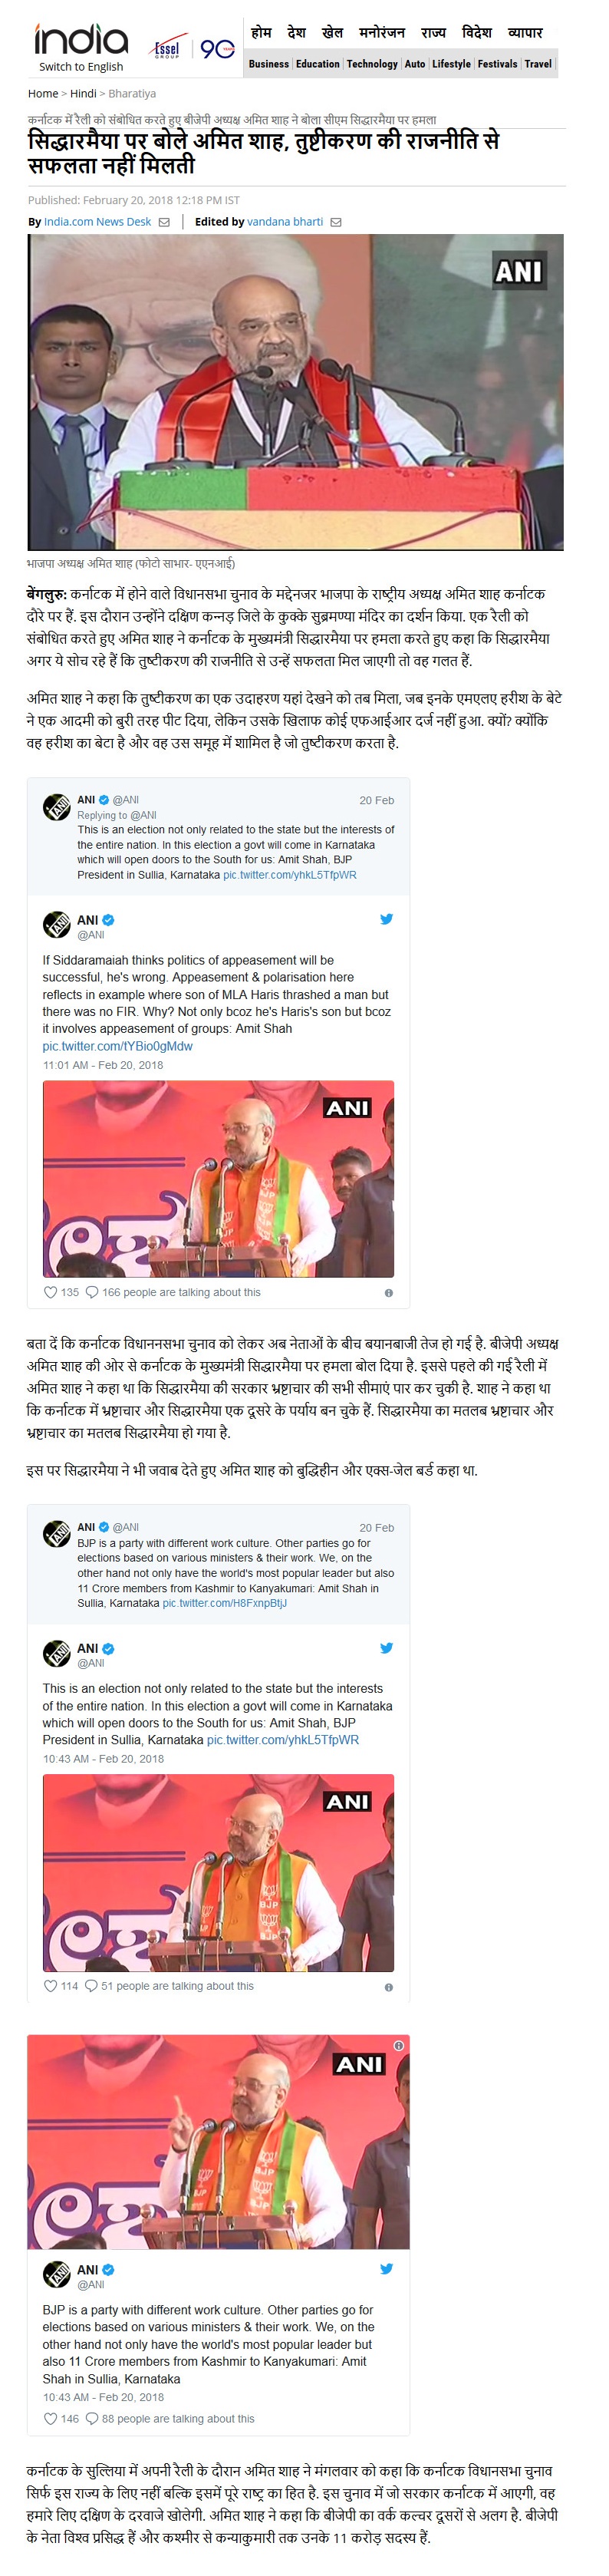The image size is (609, 2576).
Task: Click Switch to English link
Action: (x=81, y=67)
